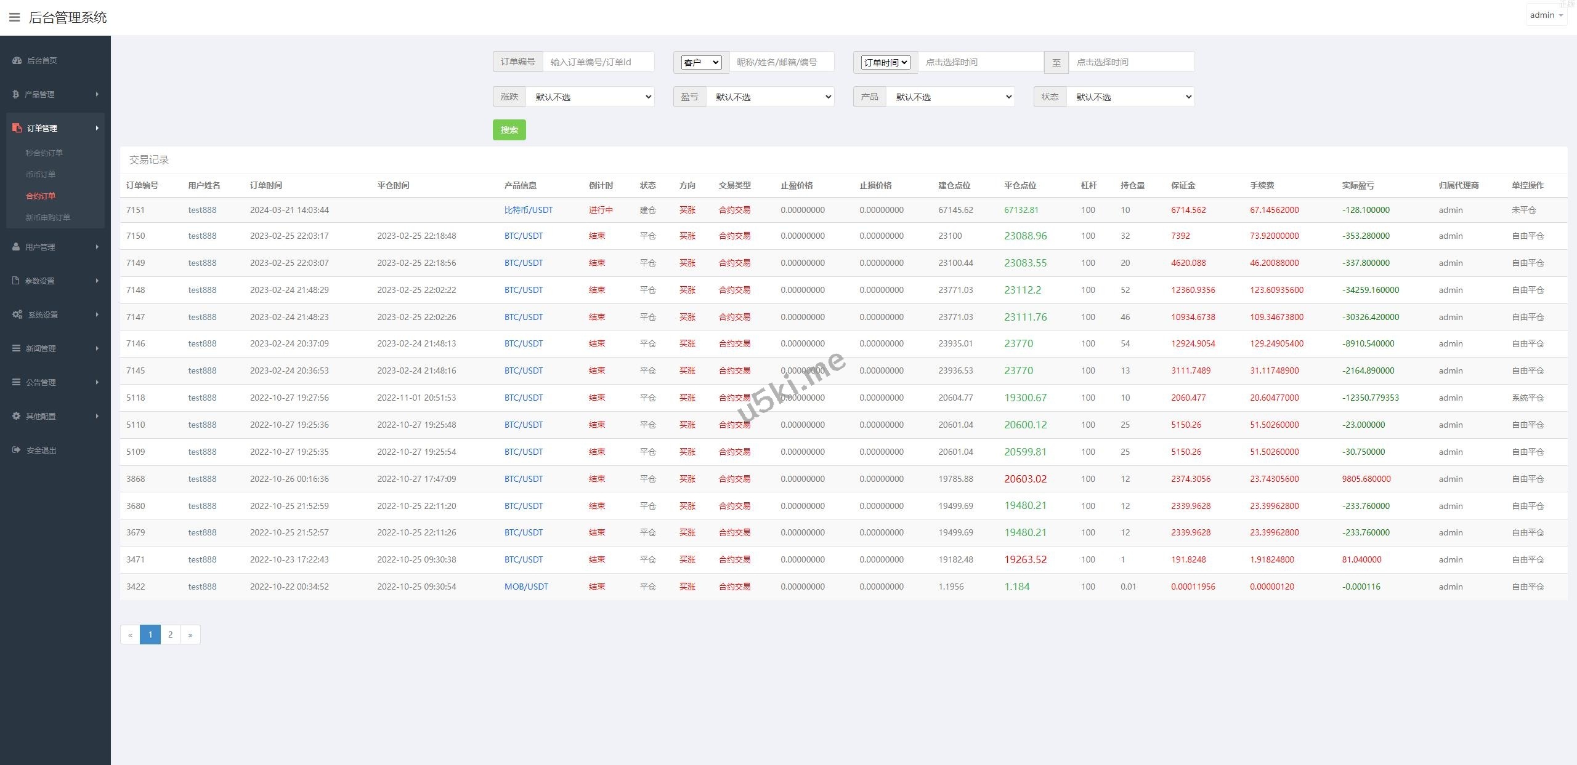This screenshot has width=1577, height=765.
Task: Go to page 2 of results
Action: (170, 635)
